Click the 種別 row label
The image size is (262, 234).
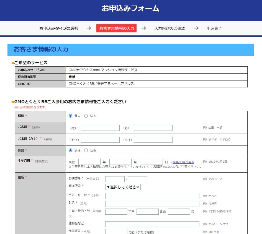click(x=21, y=116)
